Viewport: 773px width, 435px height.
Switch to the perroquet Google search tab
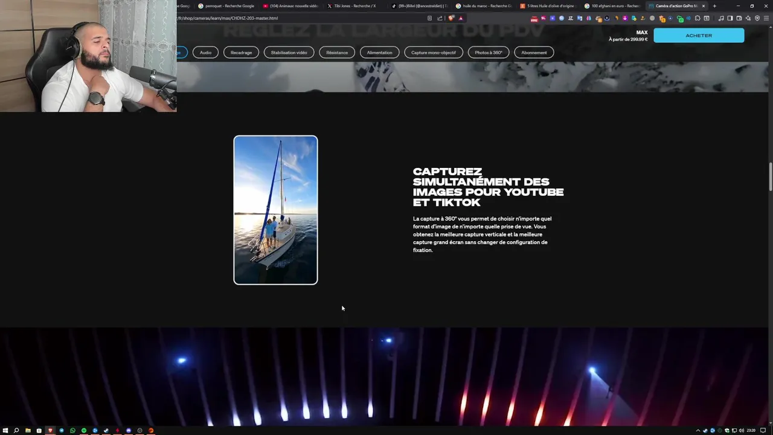coord(226,6)
